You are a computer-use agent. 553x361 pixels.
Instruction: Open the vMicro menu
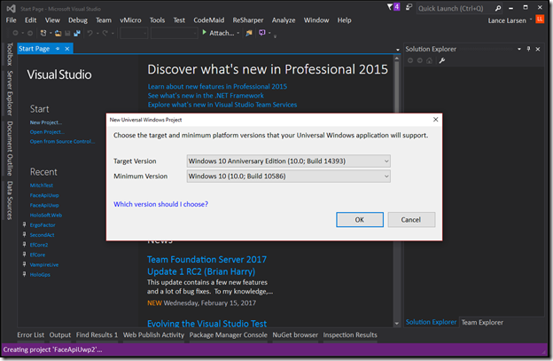130,20
